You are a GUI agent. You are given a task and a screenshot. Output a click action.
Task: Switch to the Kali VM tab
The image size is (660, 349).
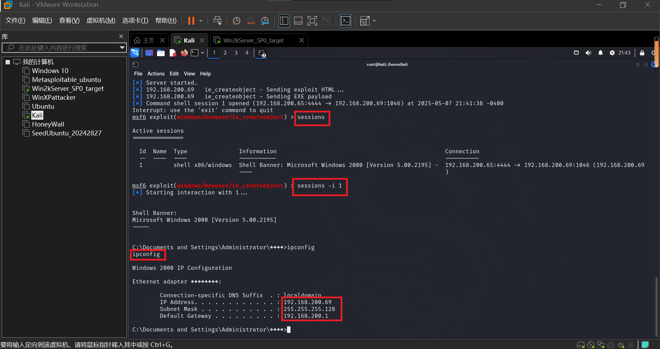[x=185, y=40]
